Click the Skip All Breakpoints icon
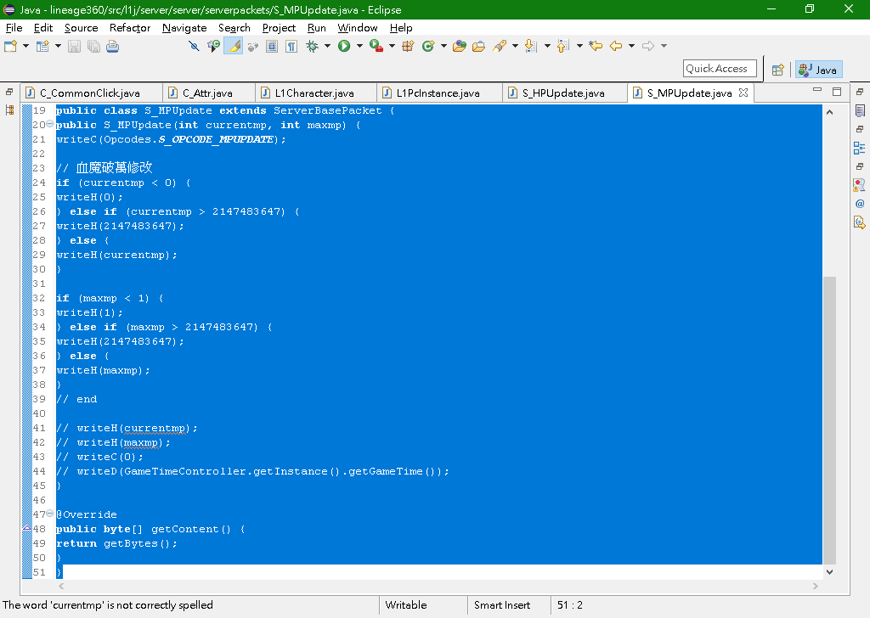The image size is (870, 618). 194,46
